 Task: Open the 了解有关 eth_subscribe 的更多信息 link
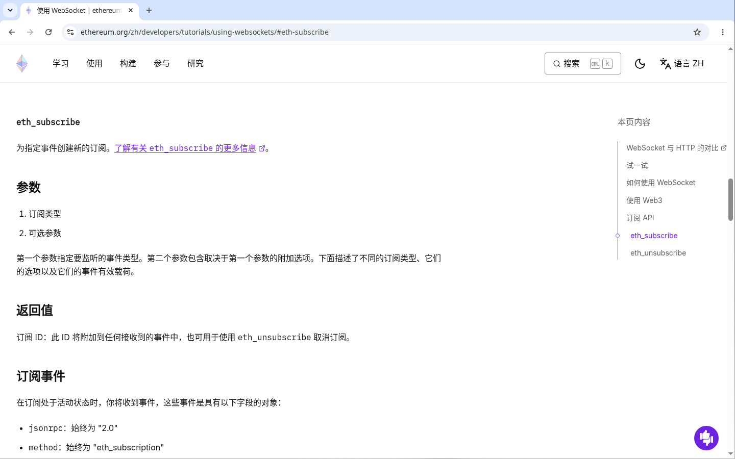coord(190,148)
